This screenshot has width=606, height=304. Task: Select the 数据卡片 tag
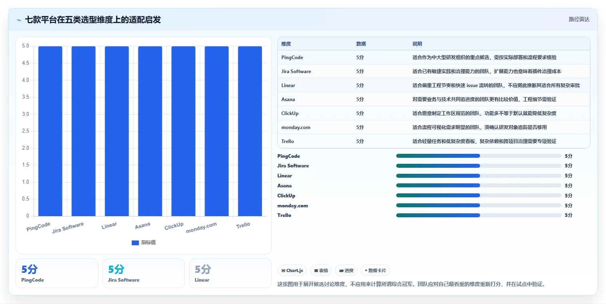pyautogui.click(x=375, y=270)
